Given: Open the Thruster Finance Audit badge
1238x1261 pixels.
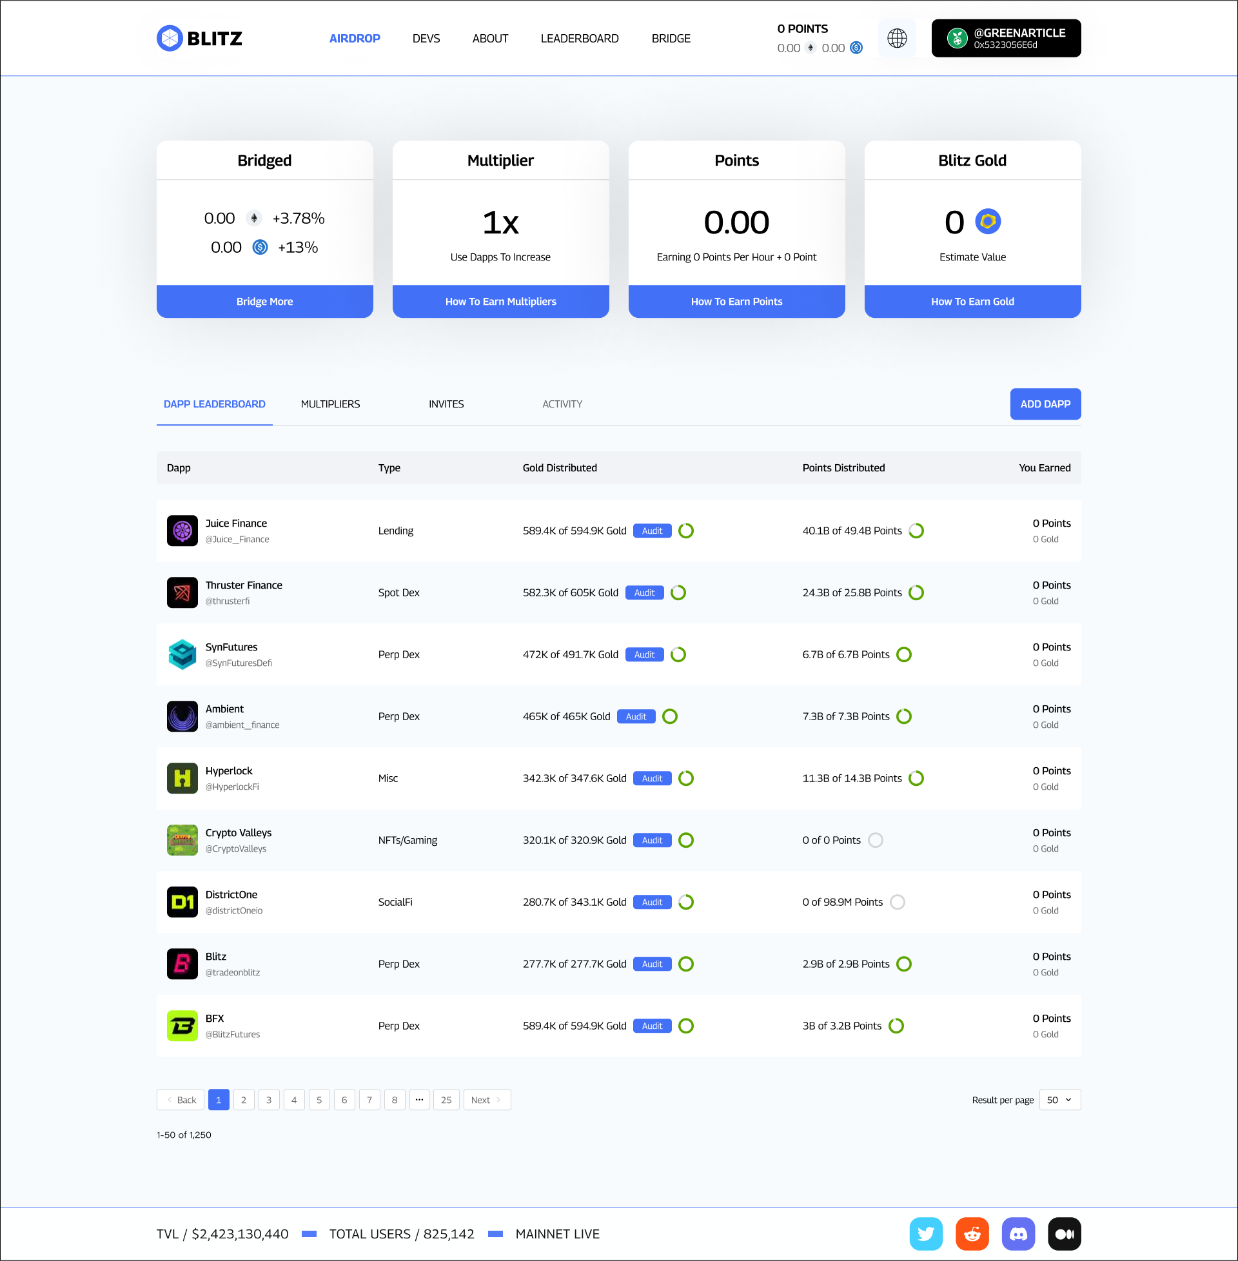Looking at the screenshot, I should 644,593.
